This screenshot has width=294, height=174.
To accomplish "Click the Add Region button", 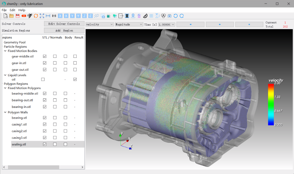I will 64,30.
